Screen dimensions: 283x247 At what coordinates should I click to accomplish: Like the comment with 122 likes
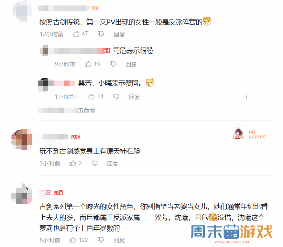pos(73,240)
